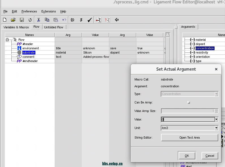Click the blue delete icon next to paste
This screenshot has width=225, height=167.
click(x=64, y=20)
